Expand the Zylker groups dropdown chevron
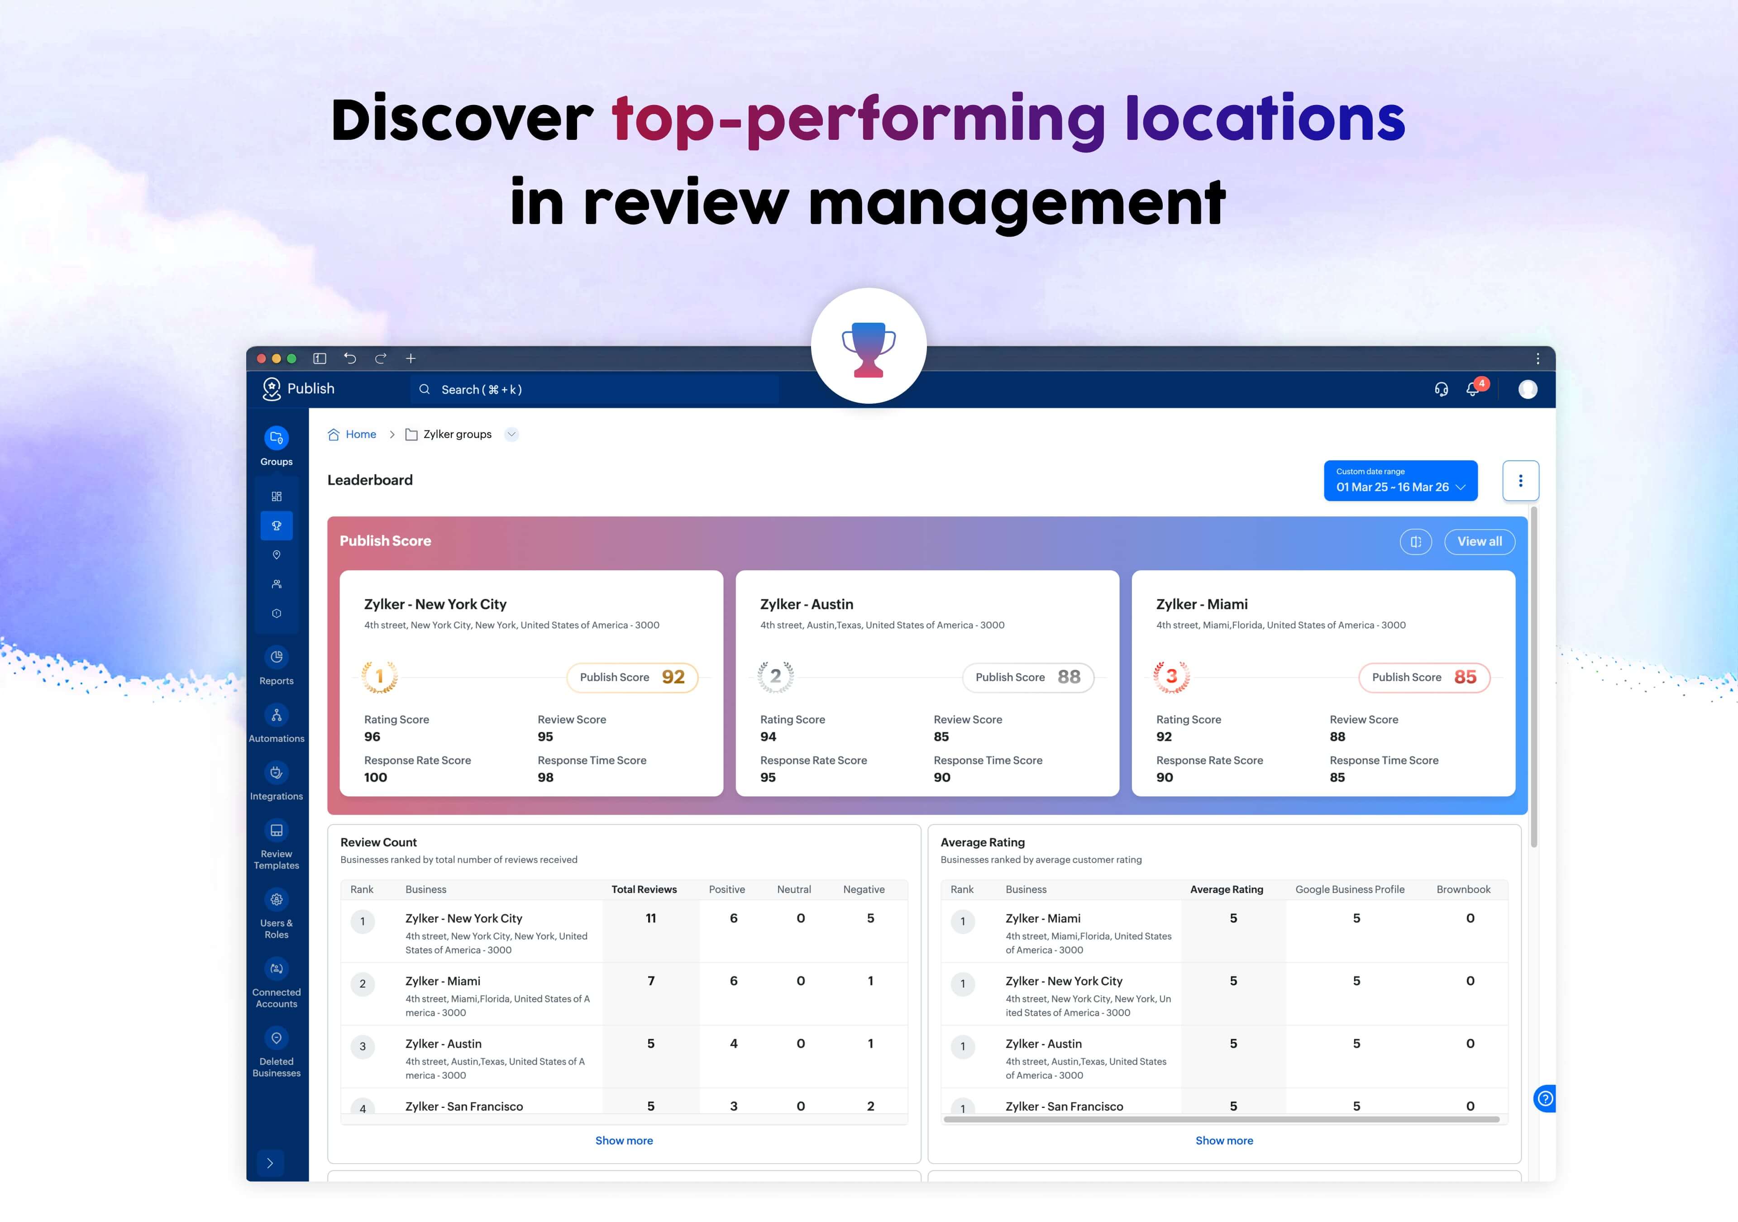1738x1222 pixels. (512, 434)
